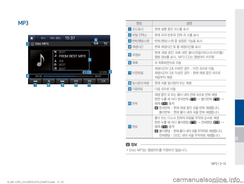
Task: Toggle the 랜덤 (random) button
Action: (89, 81)
